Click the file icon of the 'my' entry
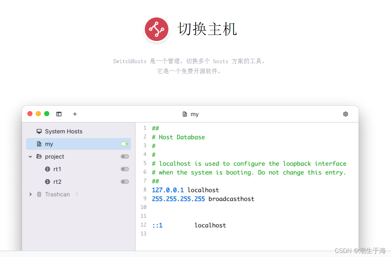This screenshot has width=391, height=257. tap(39, 144)
